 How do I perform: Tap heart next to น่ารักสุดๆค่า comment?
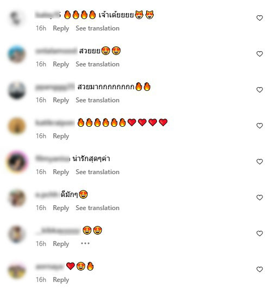[x=260, y=162]
